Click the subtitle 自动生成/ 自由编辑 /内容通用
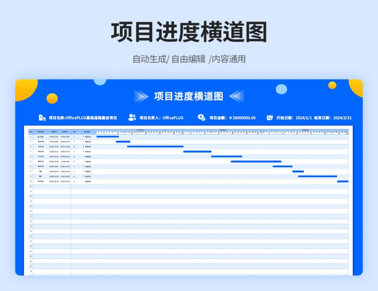This screenshot has height=291, width=378. [189, 59]
